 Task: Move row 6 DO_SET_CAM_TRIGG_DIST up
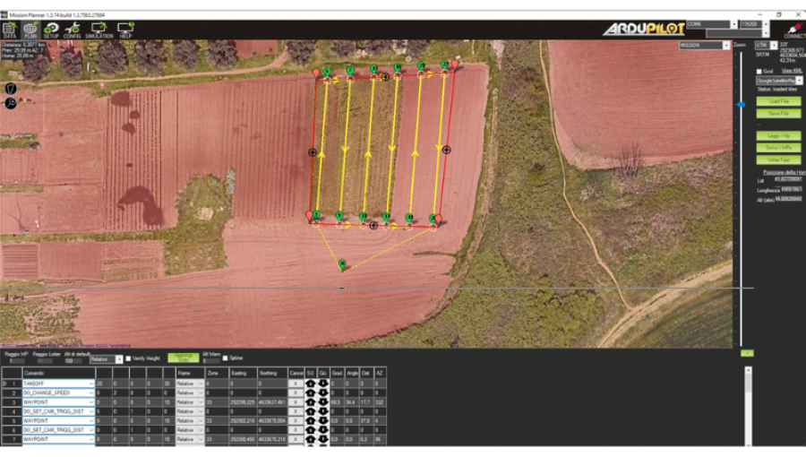[310, 430]
